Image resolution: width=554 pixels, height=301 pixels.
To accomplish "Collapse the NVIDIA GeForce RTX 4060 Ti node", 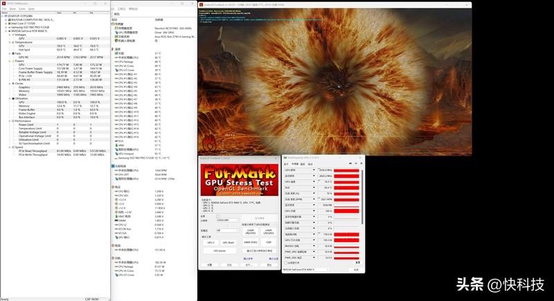I will click(6, 31).
